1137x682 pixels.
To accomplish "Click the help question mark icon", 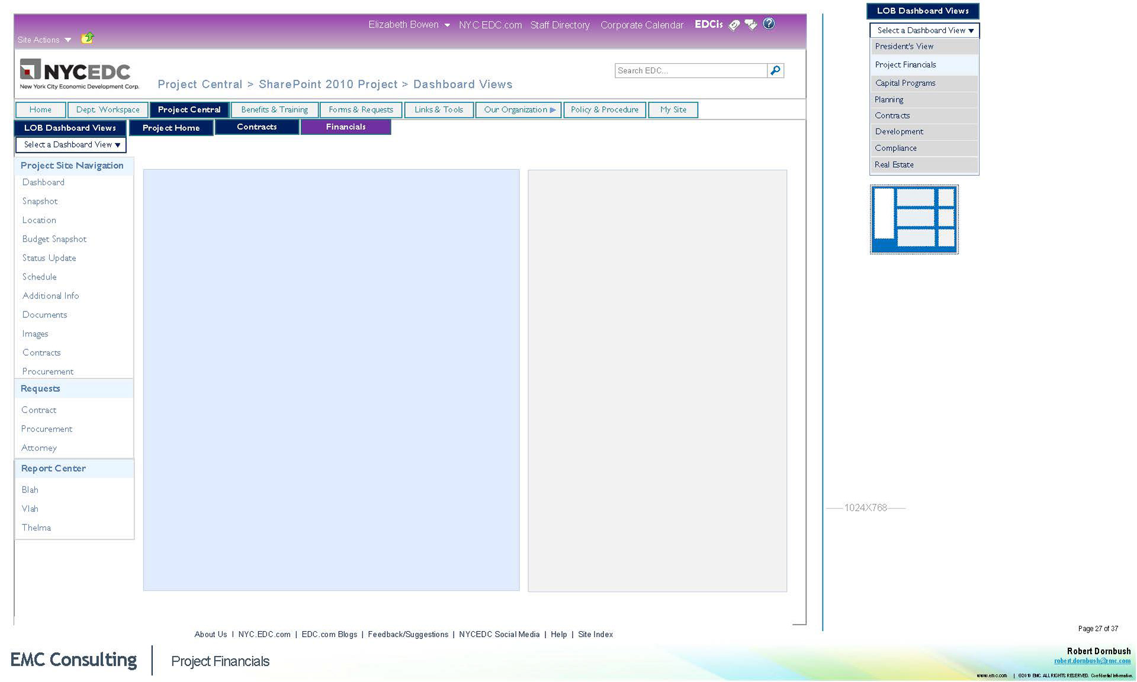I will 769,24.
